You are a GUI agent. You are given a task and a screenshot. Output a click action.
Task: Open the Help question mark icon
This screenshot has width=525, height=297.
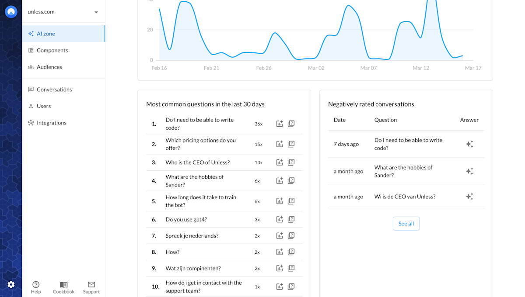36,284
